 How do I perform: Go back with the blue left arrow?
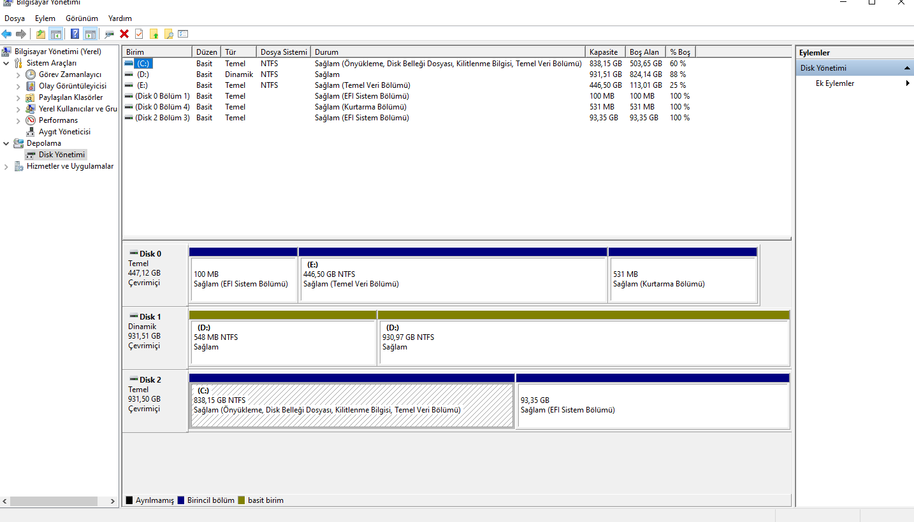7,34
